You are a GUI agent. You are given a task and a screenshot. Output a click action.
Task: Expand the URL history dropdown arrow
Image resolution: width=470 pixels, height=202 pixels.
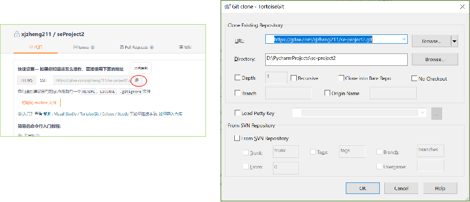pos(404,39)
